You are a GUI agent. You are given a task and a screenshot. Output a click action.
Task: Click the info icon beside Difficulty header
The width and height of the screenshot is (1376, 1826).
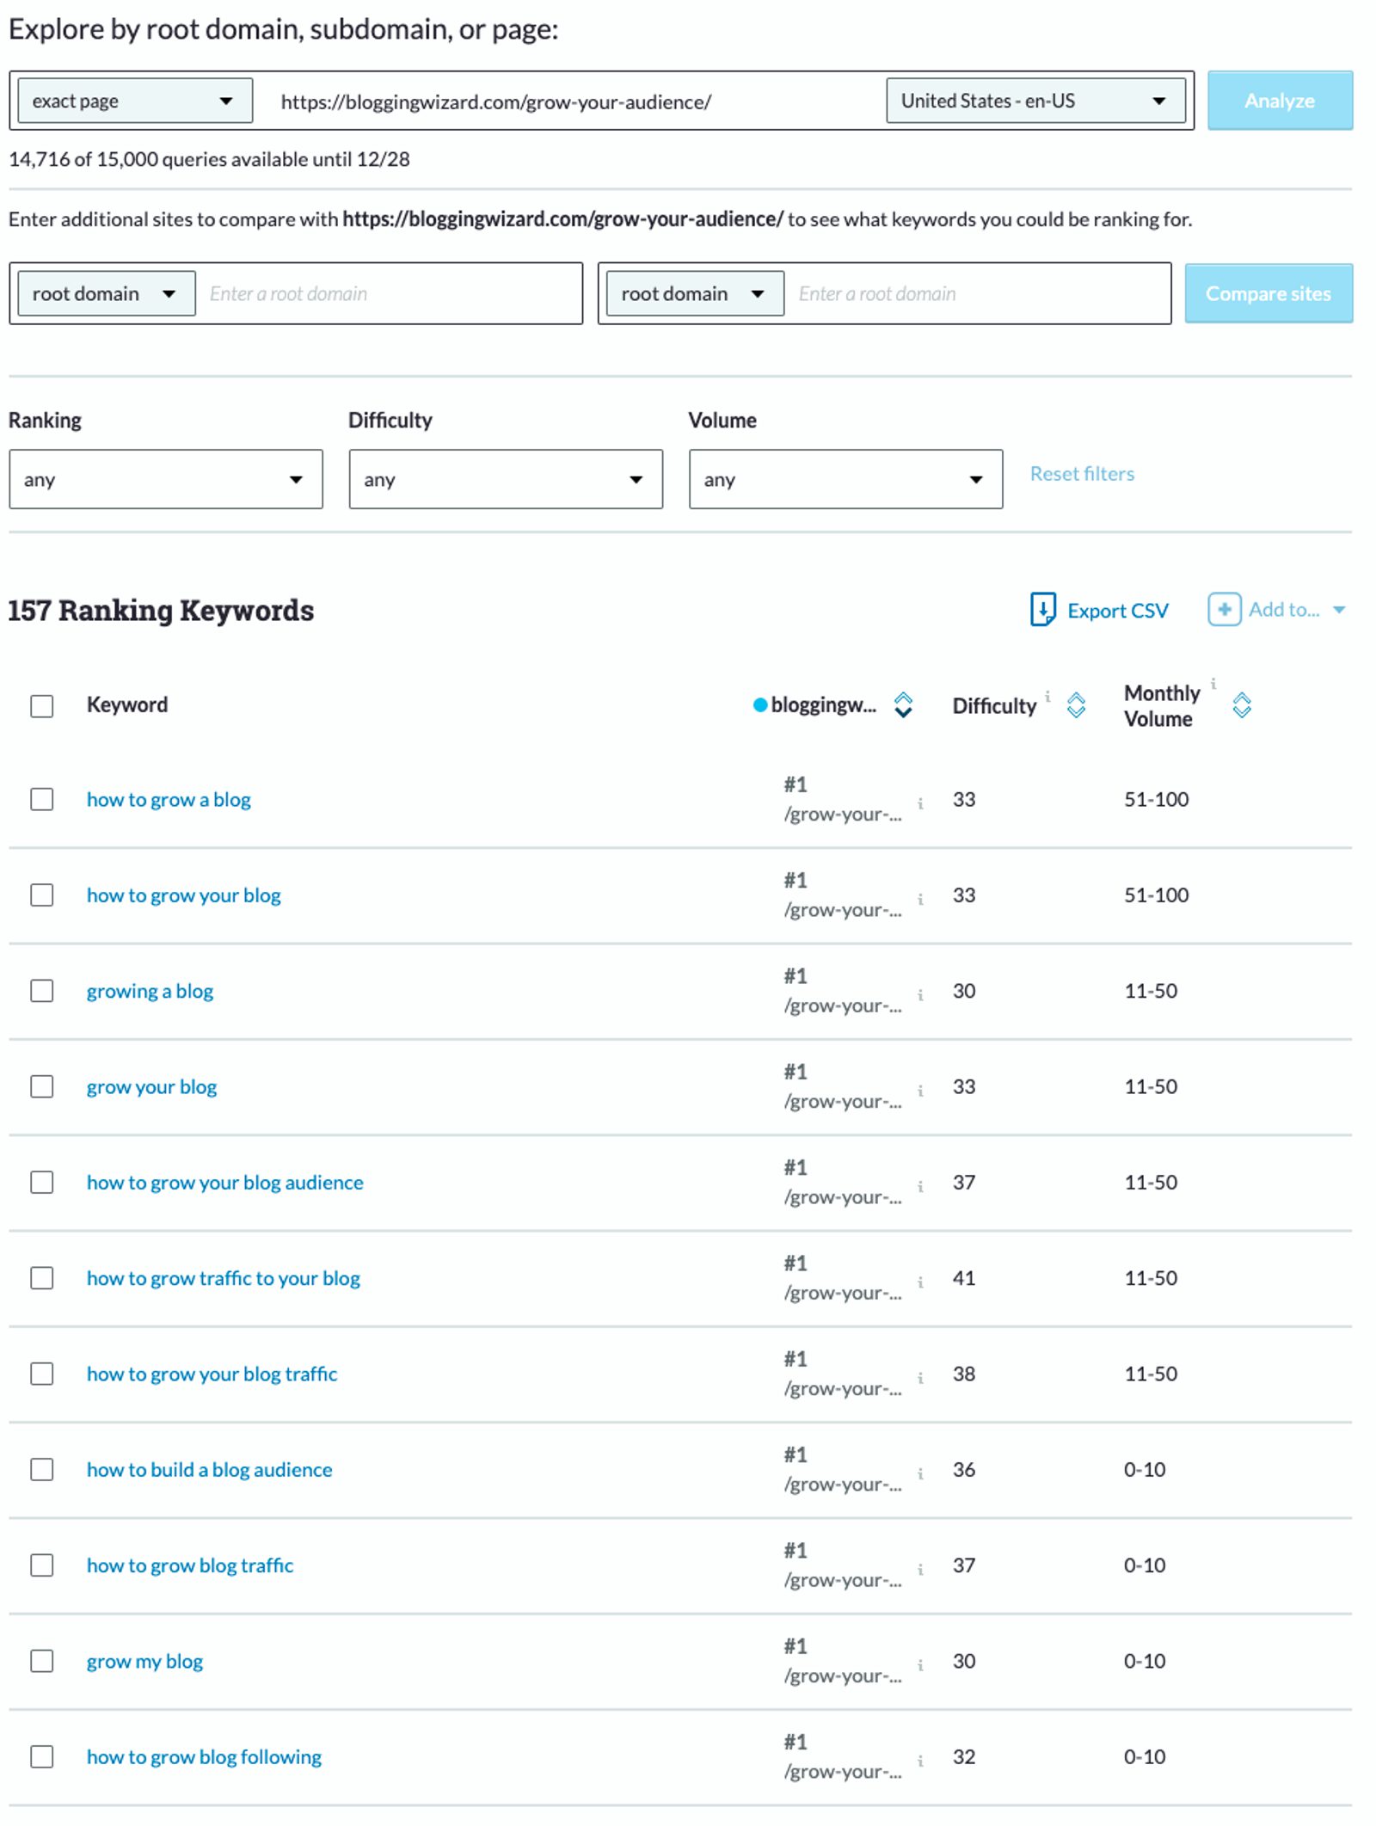pos(1047,696)
